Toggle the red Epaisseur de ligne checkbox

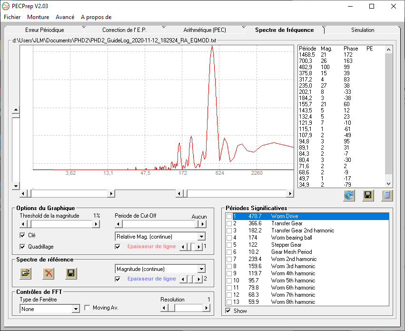pos(118,247)
